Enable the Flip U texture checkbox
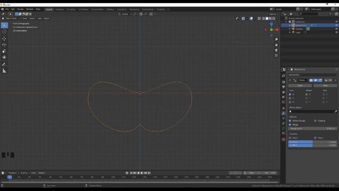This screenshot has width=339, height=191. [290, 138]
